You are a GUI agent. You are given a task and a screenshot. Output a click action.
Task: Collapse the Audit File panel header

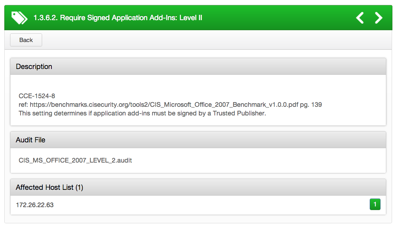[x=198, y=140]
